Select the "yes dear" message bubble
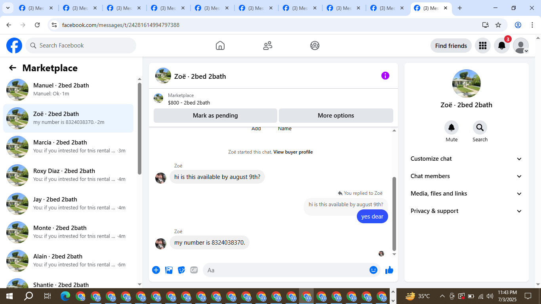541x304 pixels. [x=372, y=217]
